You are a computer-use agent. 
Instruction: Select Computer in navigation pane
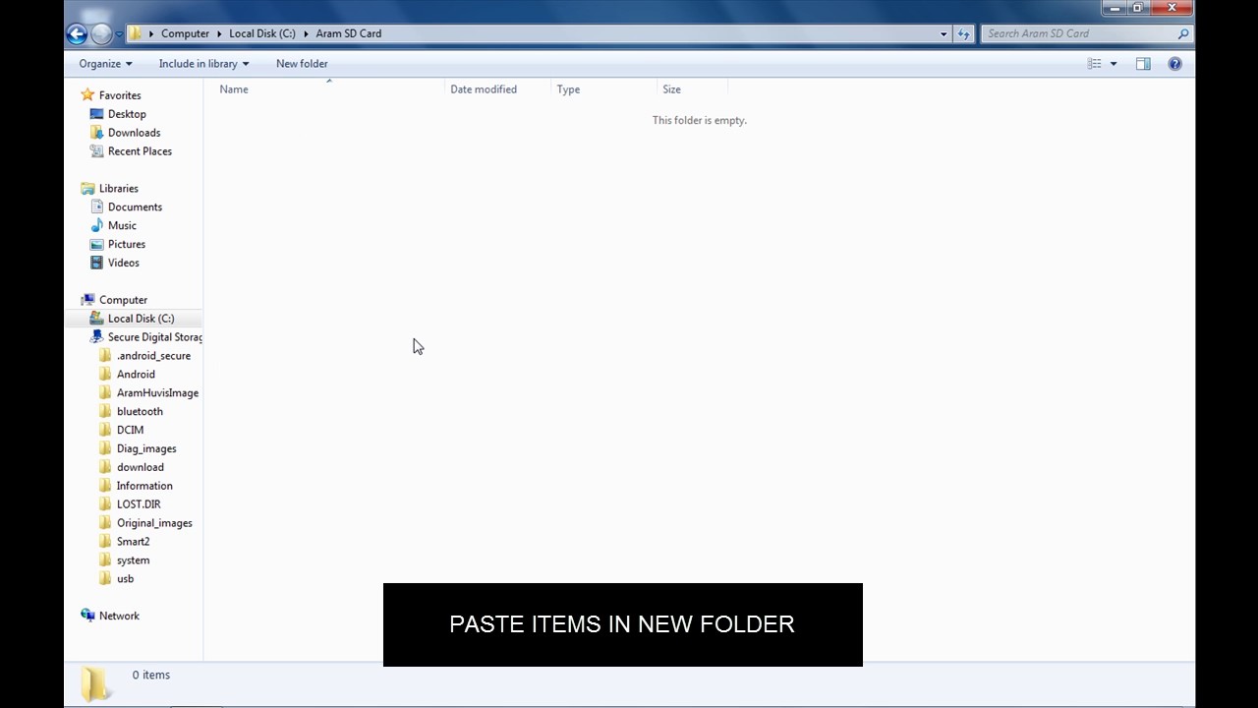pos(123,300)
